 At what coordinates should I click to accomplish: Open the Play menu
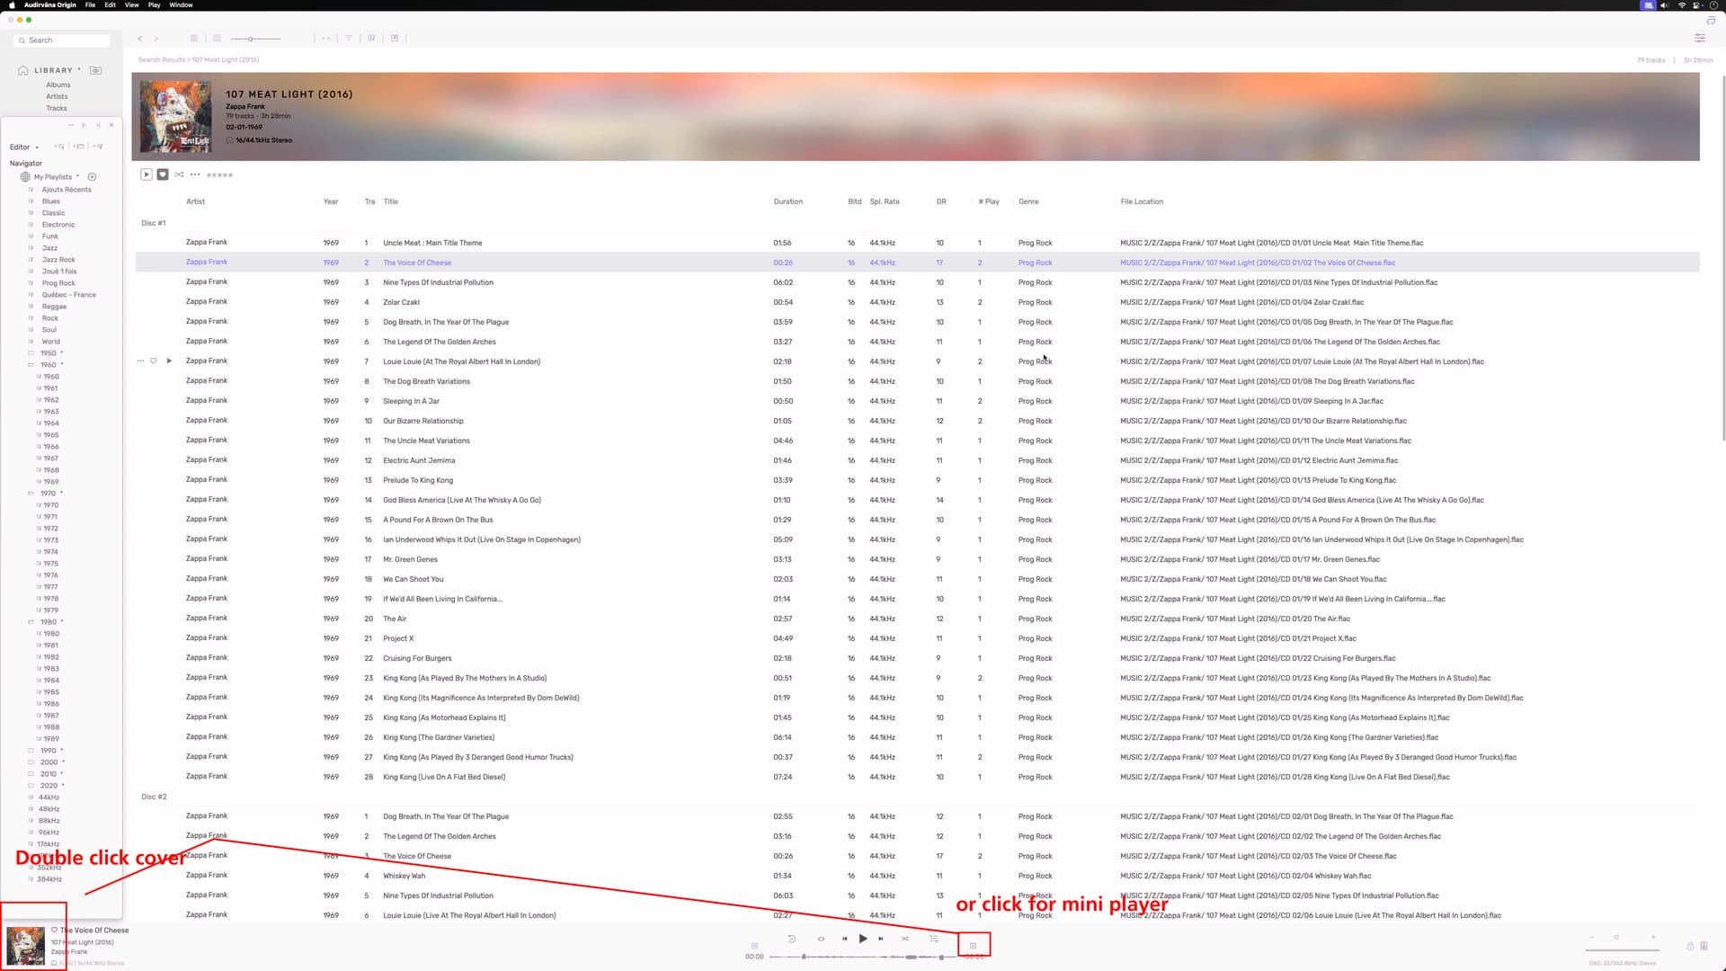pyautogui.click(x=155, y=5)
